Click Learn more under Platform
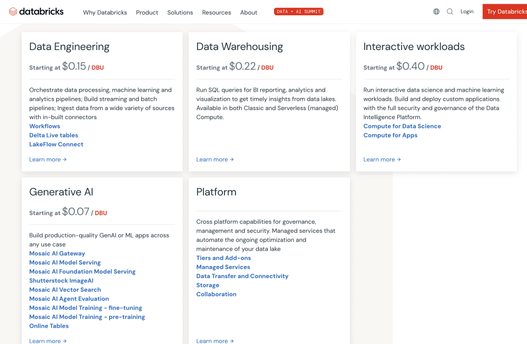Viewport: 527px width, 344px height. 215,341
